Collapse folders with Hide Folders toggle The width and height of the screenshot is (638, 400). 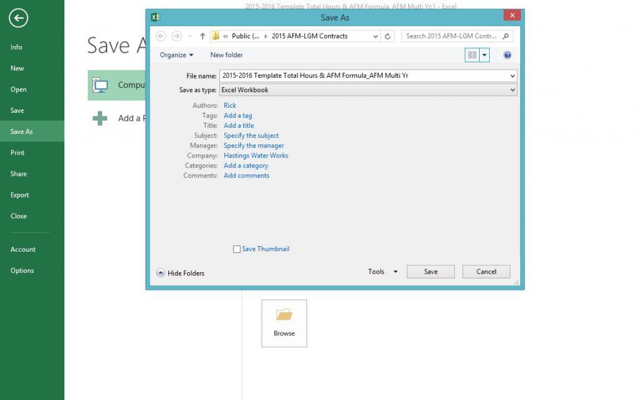pos(180,273)
